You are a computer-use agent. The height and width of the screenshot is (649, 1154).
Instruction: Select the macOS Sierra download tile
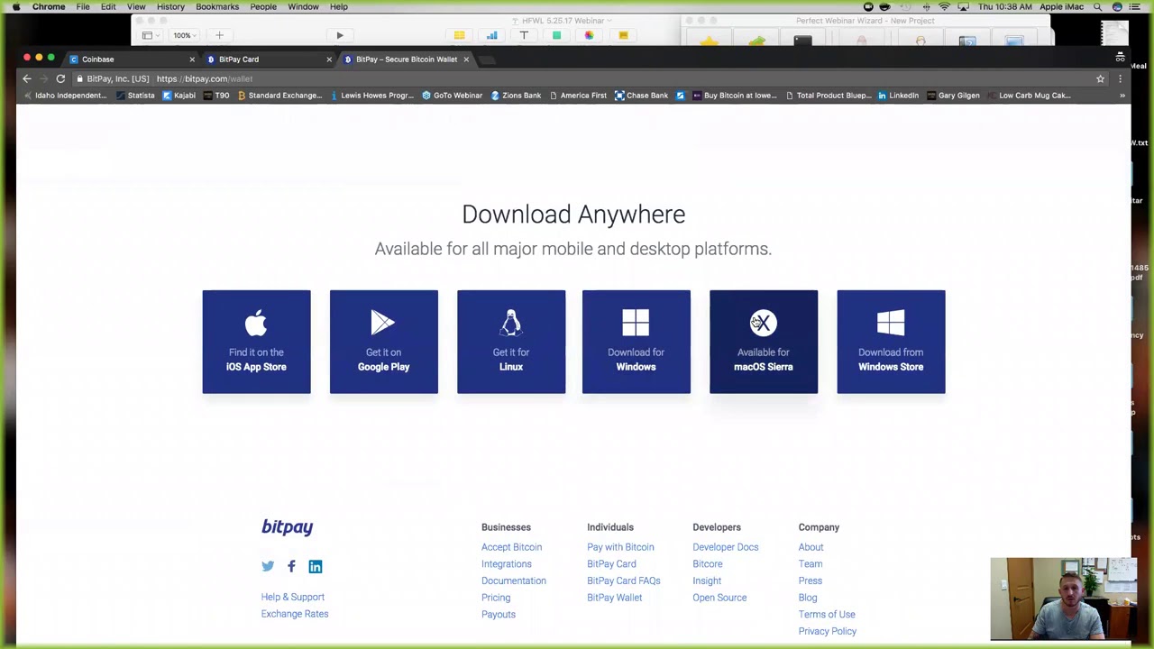click(x=764, y=342)
